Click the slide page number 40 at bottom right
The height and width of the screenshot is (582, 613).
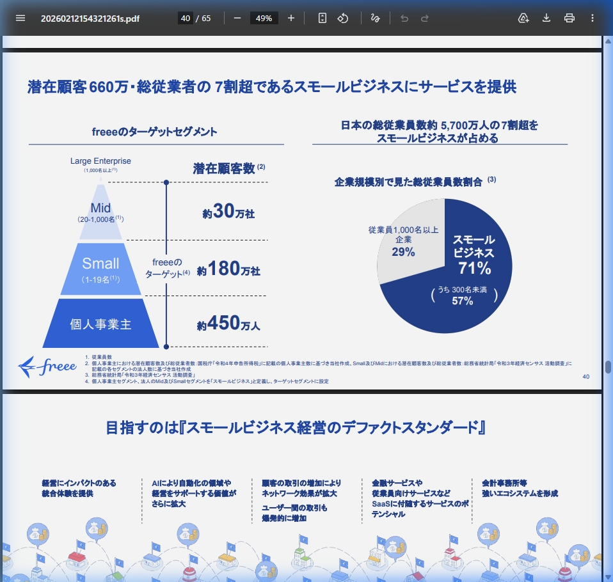[585, 377]
